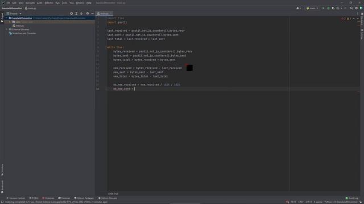Expand External Libraries node arrow
364x204 pixels.
coord(6,29)
